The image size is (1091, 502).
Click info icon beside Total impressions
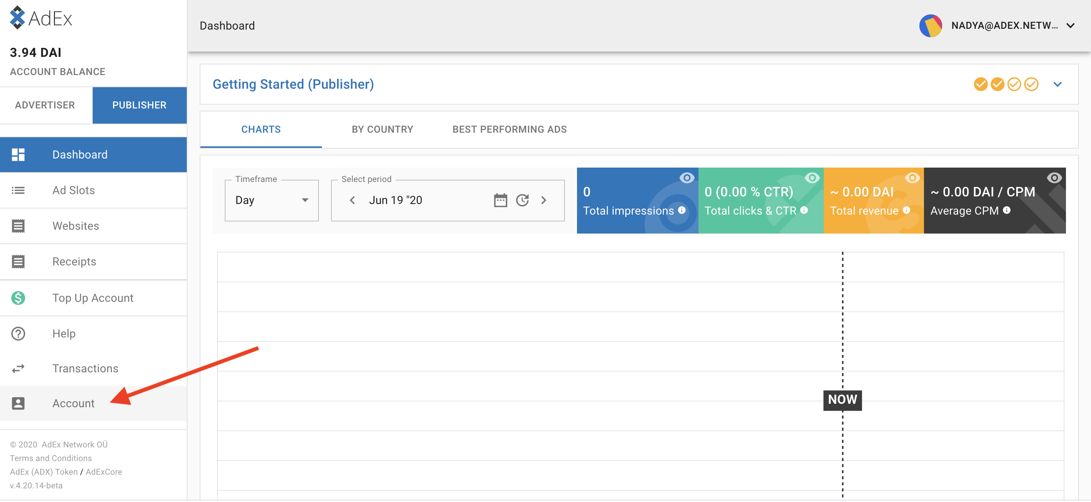pyautogui.click(x=681, y=210)
